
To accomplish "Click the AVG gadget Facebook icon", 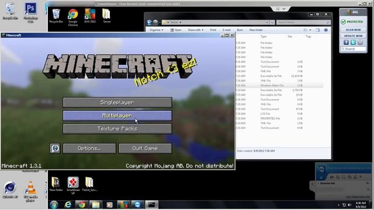I will (x=346, y=43).
